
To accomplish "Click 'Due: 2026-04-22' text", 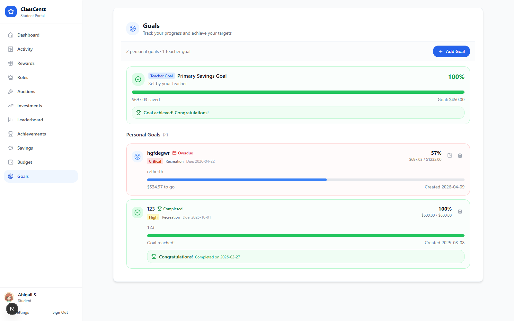I will 200,161.
